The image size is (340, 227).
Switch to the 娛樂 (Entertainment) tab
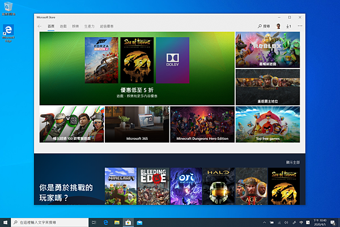click(75, 26)
